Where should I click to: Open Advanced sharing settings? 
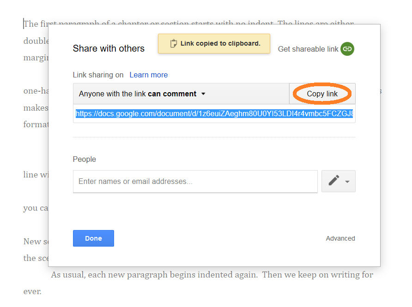pos(340,238)
